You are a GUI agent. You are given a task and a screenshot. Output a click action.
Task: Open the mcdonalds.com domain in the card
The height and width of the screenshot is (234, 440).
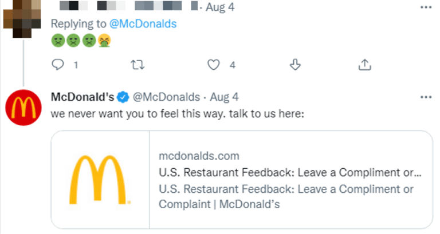(x=198, y=156)
